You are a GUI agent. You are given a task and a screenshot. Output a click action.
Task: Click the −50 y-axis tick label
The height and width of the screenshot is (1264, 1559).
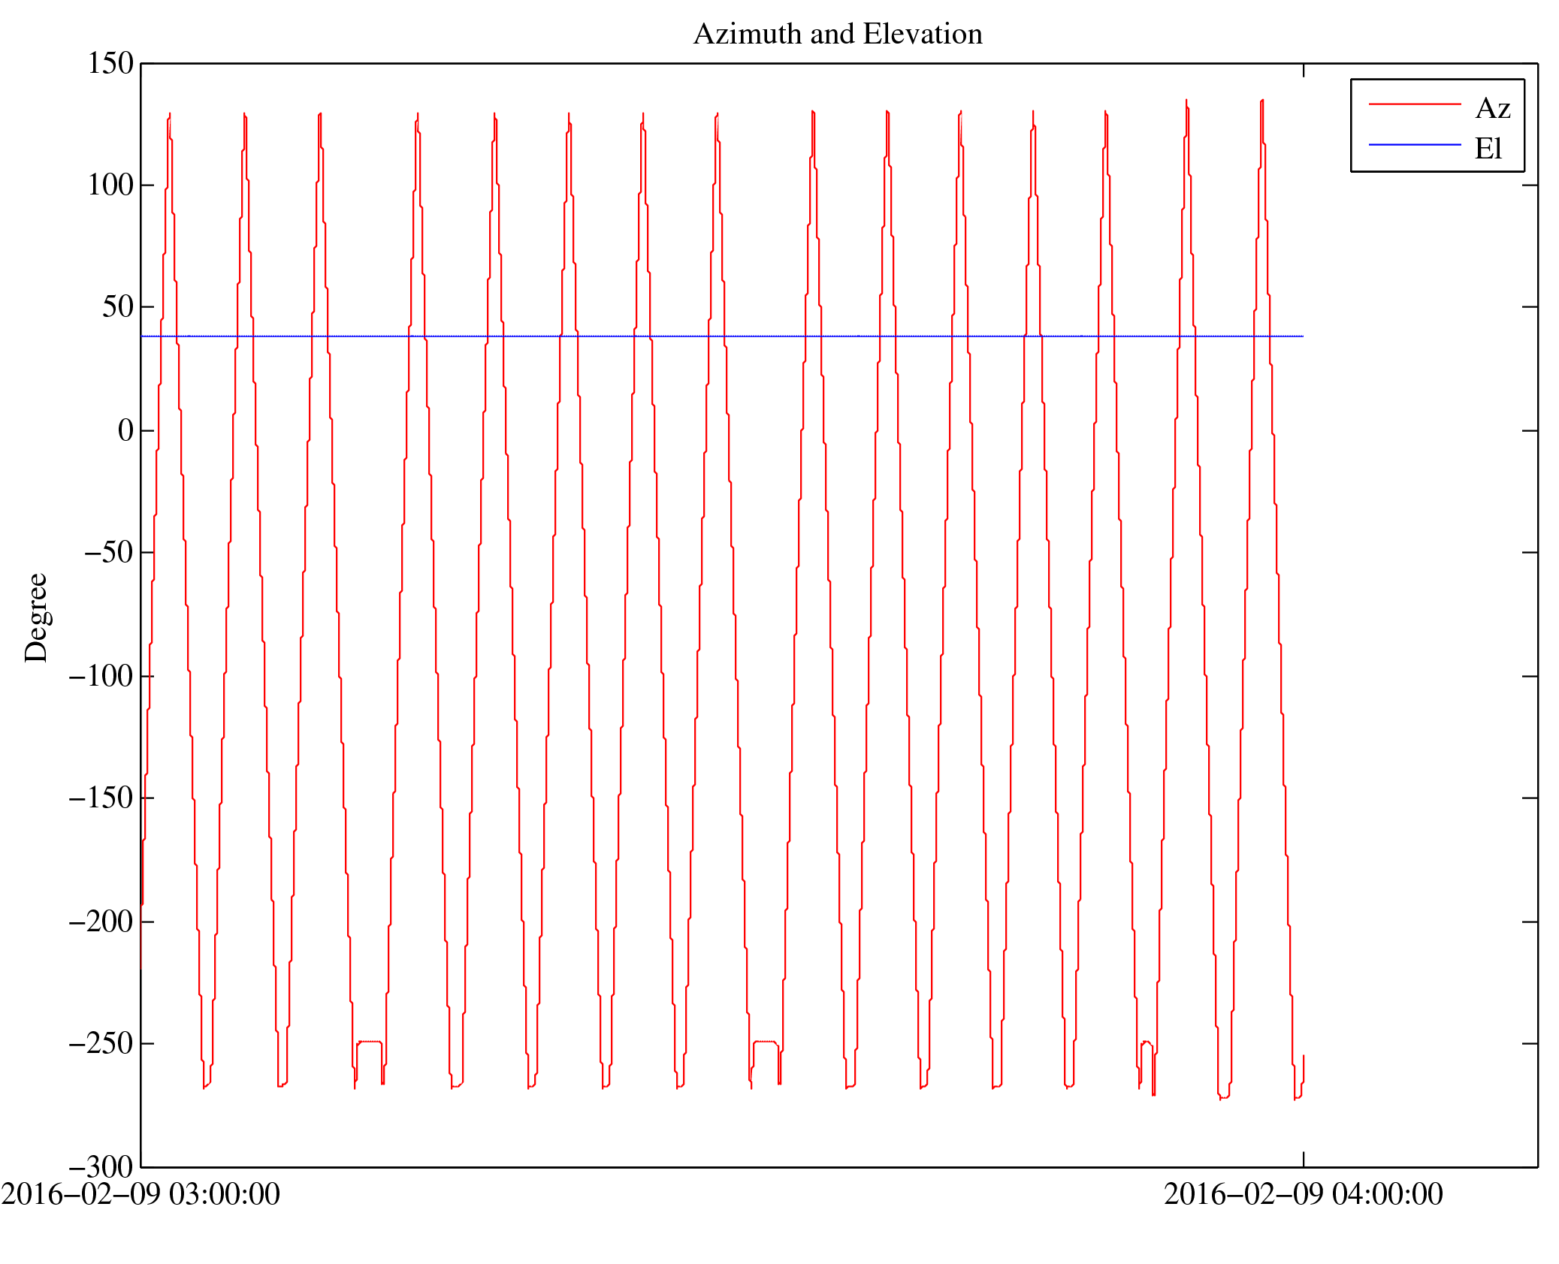click(x=108, y=552)
